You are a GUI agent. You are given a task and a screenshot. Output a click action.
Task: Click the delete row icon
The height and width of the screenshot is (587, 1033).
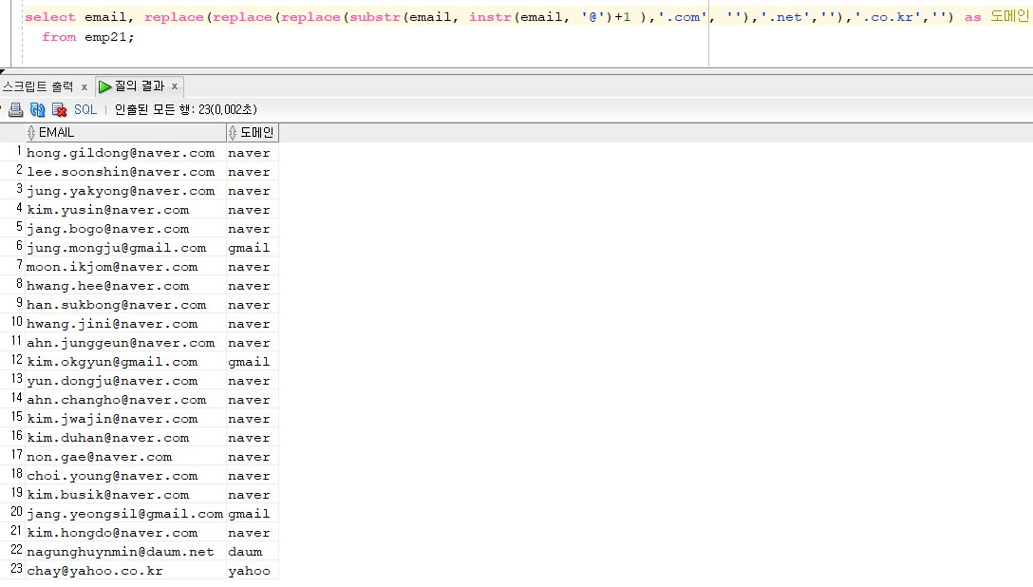point(59,110)
